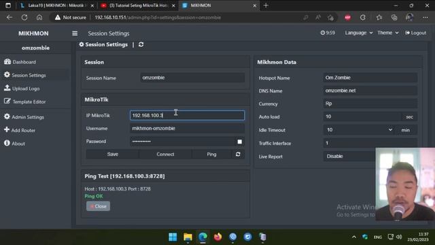This screenshot has height=245, width=435.
Task: Click the red ABP extension icon
Action: coord(347,18)
